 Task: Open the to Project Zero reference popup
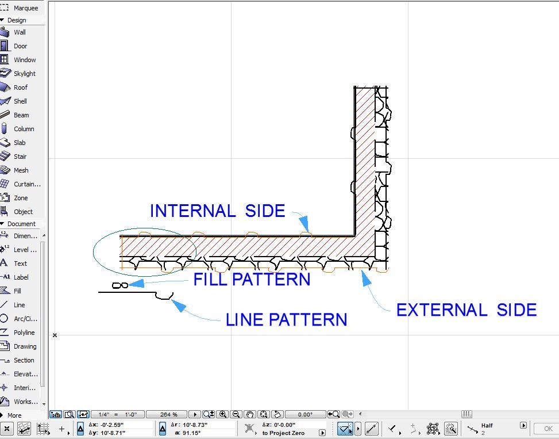pyautogui.click(x=322, y=432)
